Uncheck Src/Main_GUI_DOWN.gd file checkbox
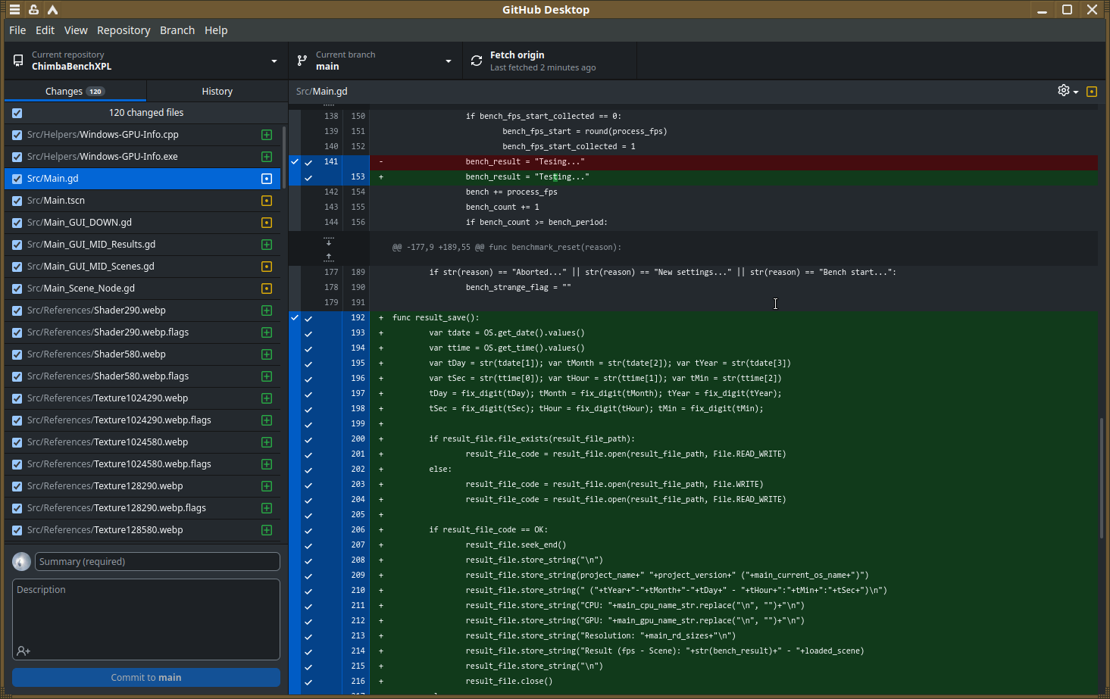Screen dimensions: 1110x699 point(17,223)
